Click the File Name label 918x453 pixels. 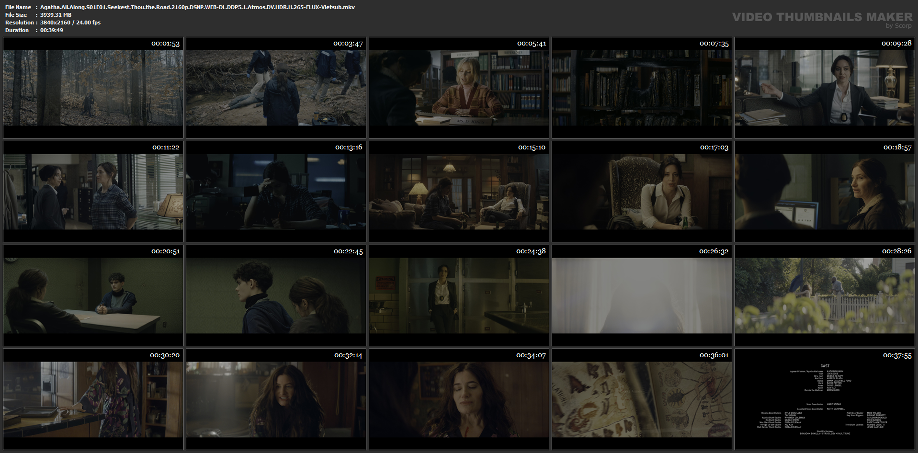(18, 7)
